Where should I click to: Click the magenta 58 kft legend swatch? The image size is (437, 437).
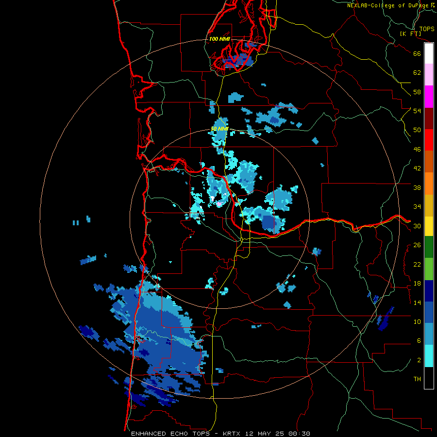point(429,97)
